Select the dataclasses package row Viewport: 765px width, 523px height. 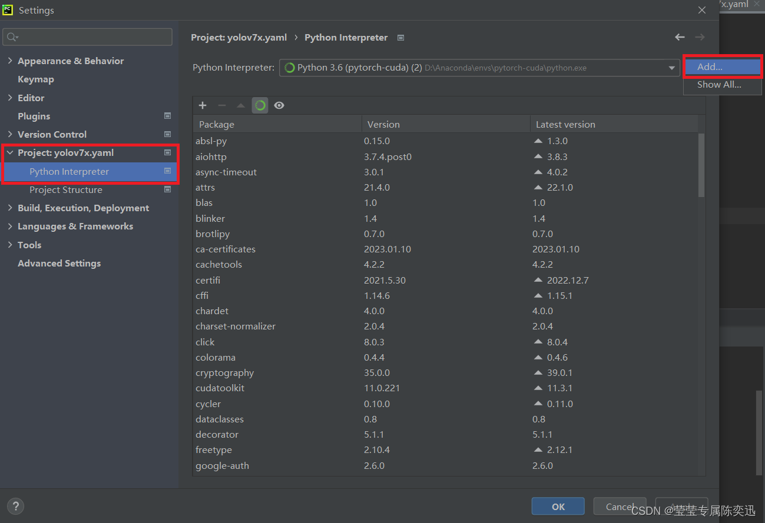tap(446, 419)
